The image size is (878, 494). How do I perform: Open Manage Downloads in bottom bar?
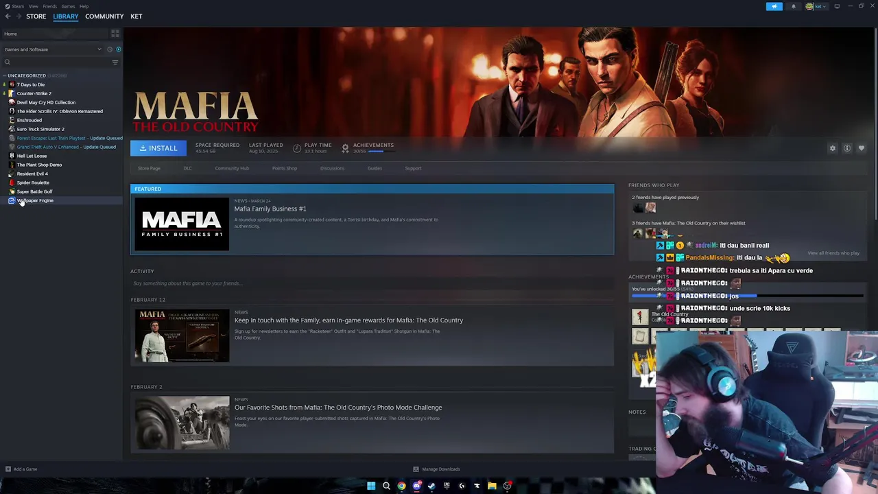click(x=436, y=469)
